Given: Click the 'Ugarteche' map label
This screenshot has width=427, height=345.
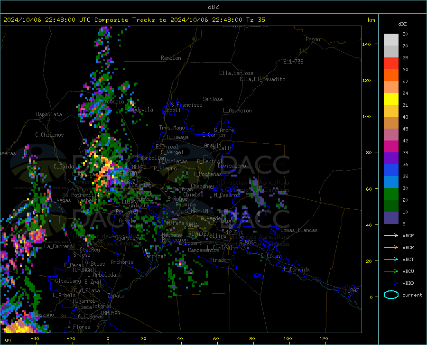Looking at the screenshot, I should point(128,238).
